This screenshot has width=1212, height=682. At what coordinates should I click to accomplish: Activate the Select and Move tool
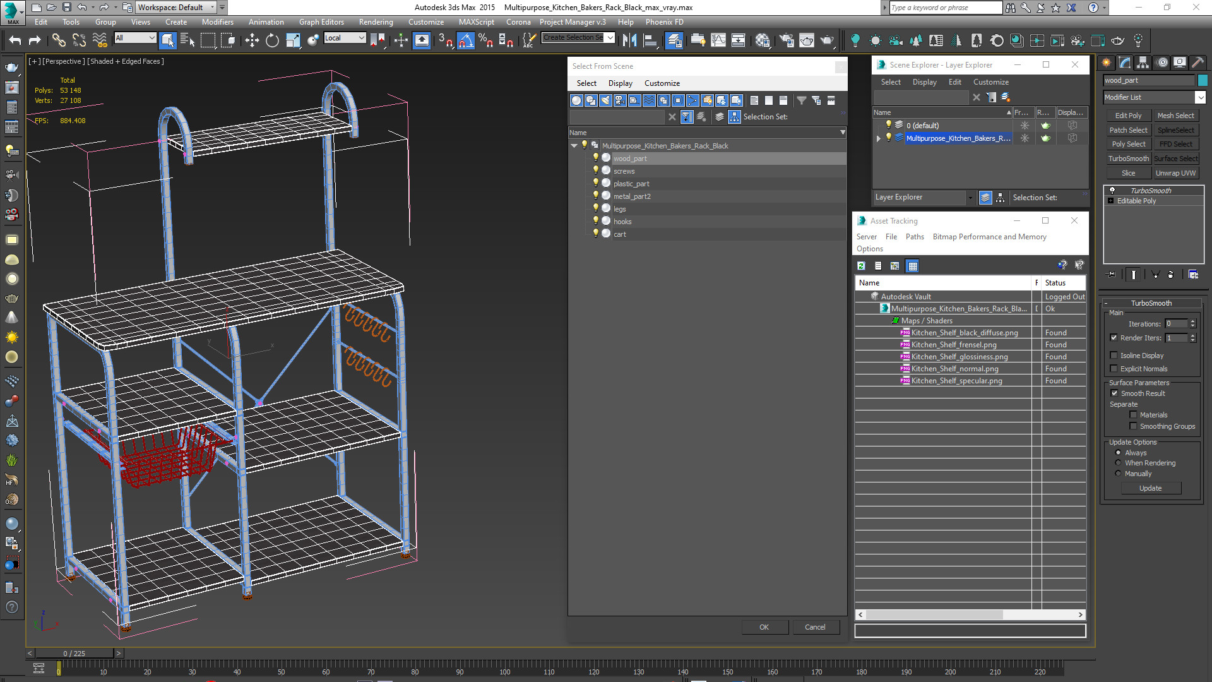pos(252,40)
